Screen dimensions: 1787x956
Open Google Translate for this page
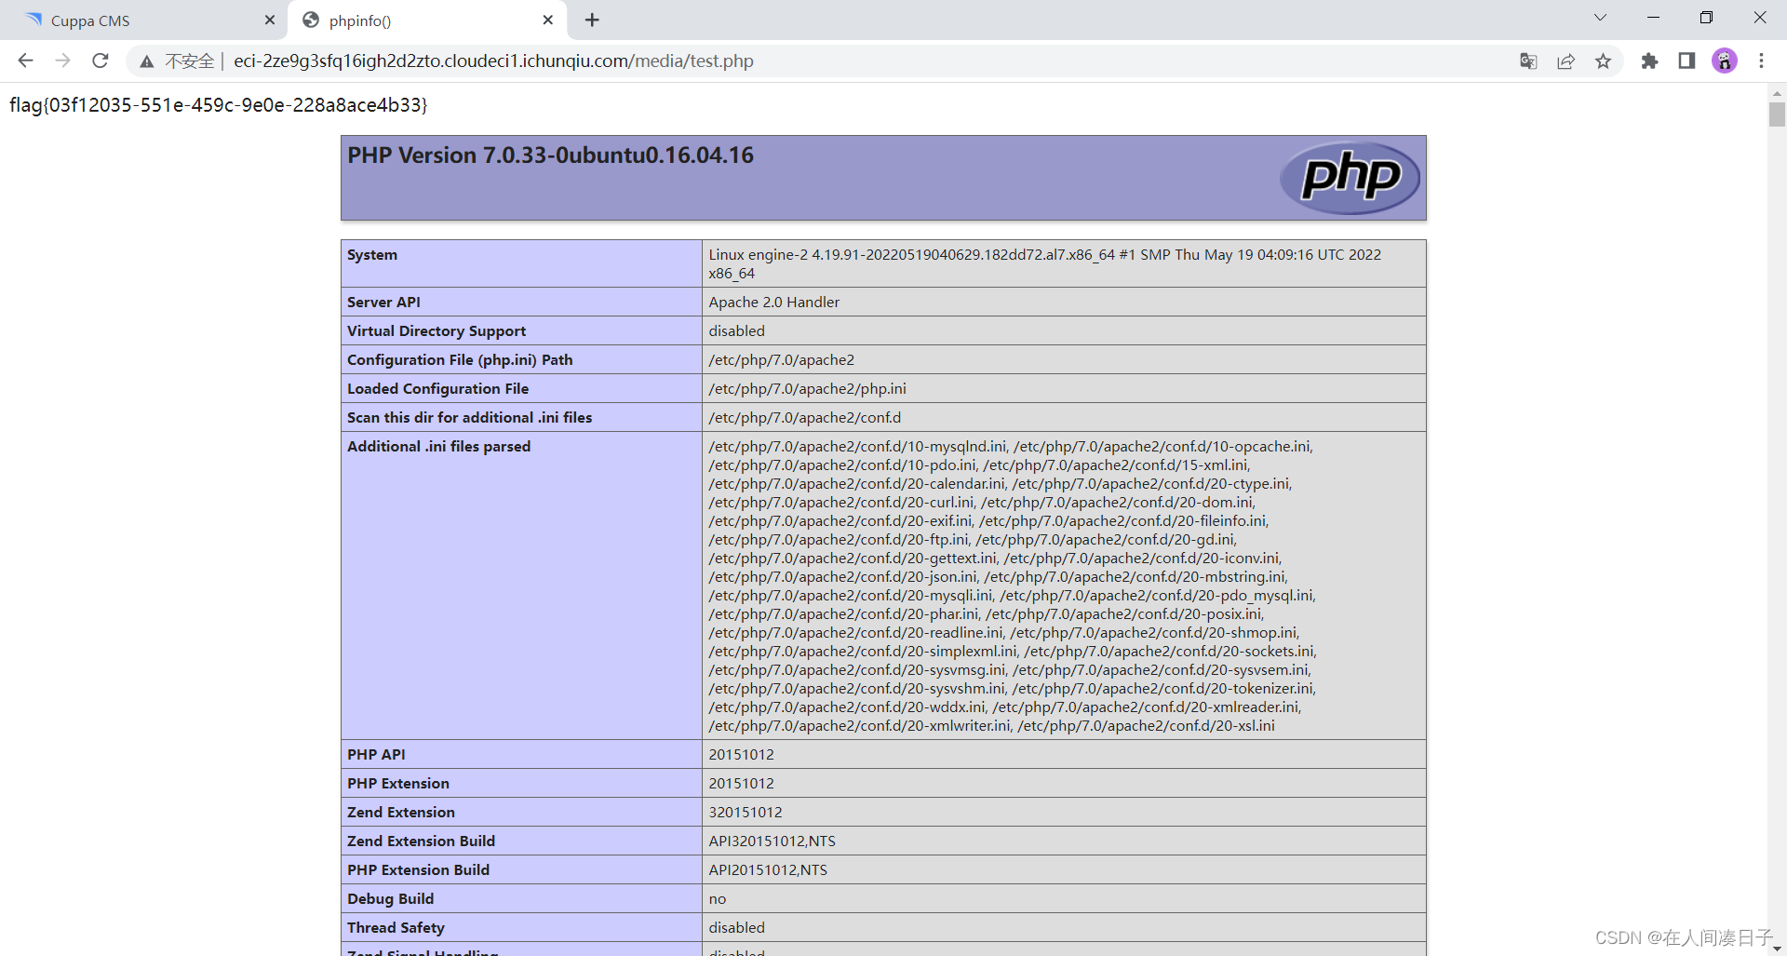coord(1527,61)
